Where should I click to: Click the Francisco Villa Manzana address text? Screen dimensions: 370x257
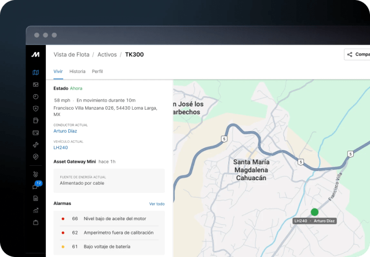point(105,111)
